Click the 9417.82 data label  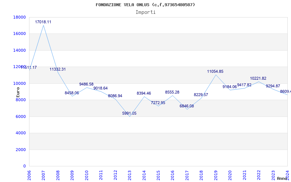244,85
